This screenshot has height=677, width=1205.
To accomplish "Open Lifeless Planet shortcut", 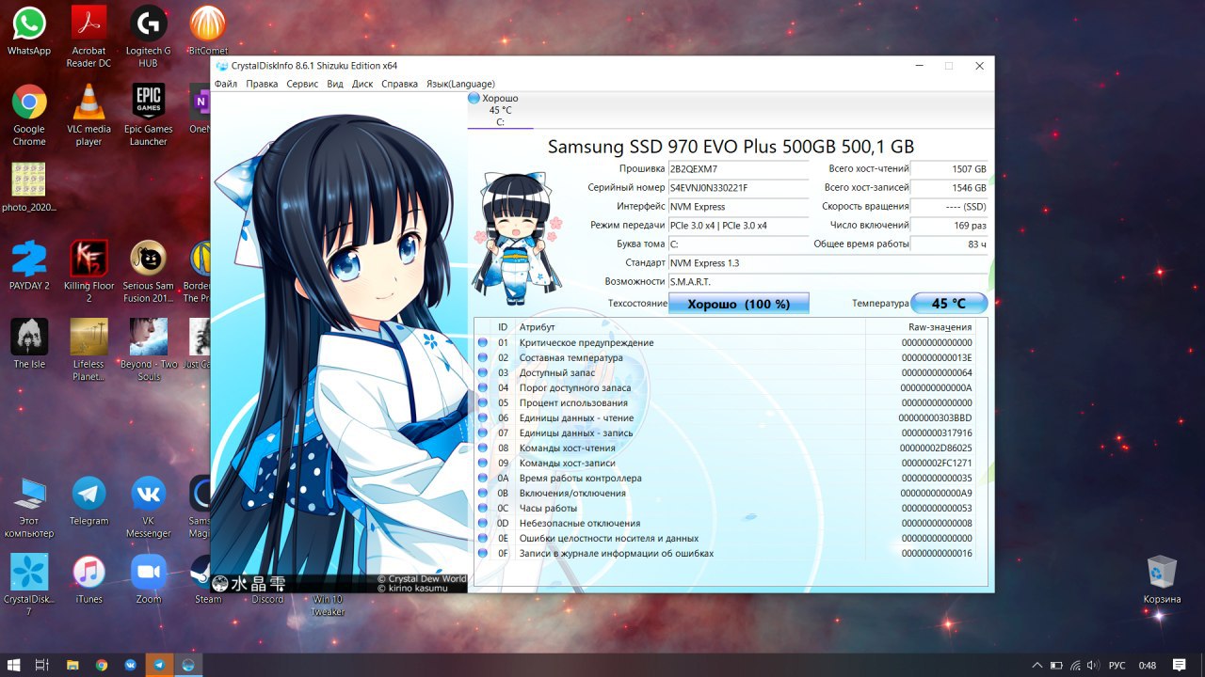I will (88, 350).
